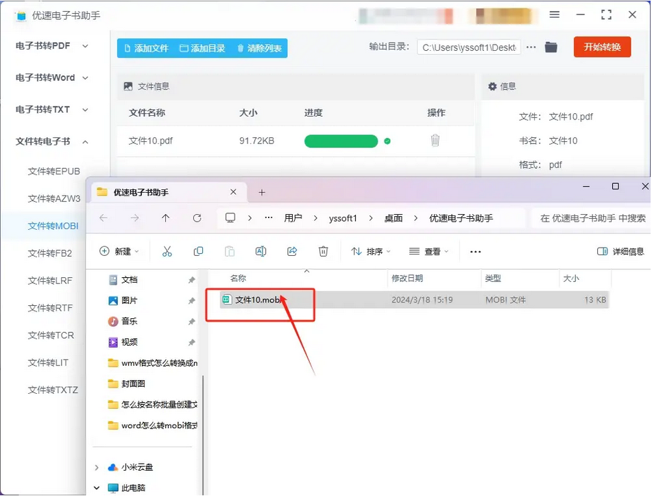Viewport: 652px width, 496px height.
Task: Click the 清除列表 button
Action: pos(259,48)
